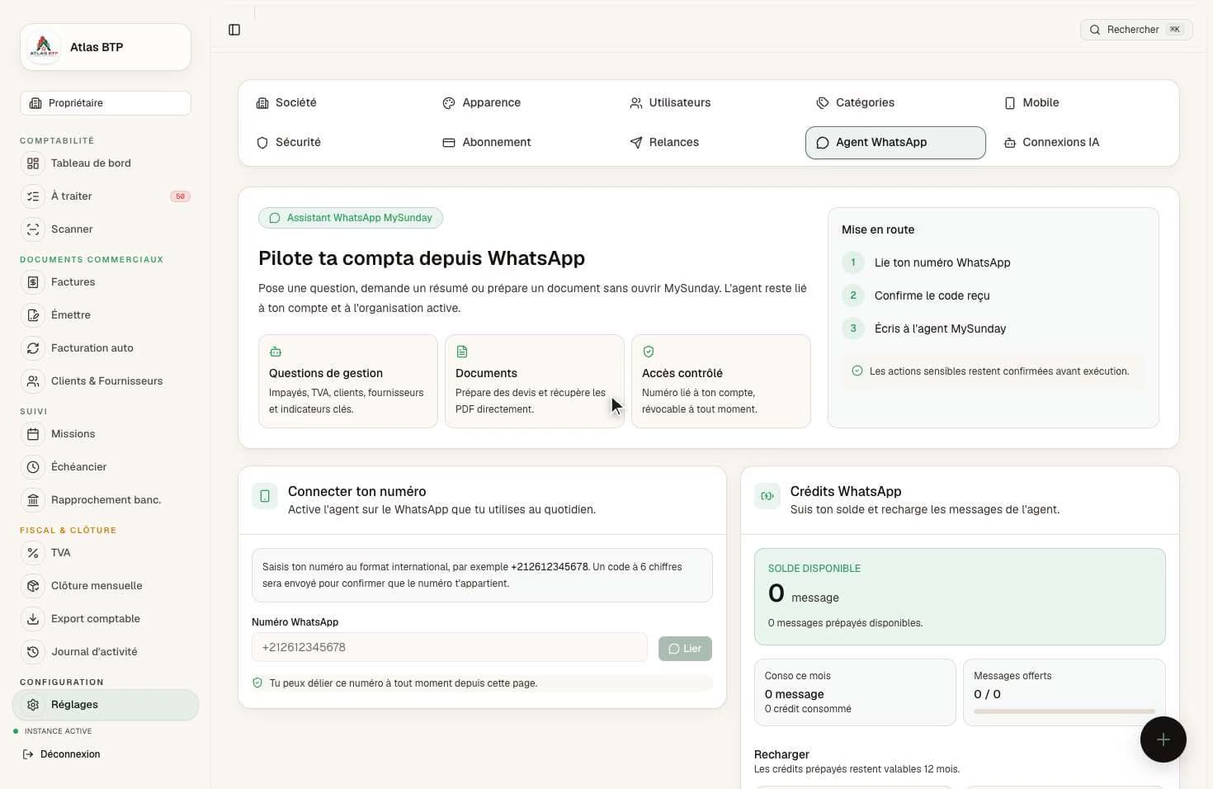Open the Atlas BTP organisation switcher
The height and width of the screenshot is (789, 1213).
(106, 47)
